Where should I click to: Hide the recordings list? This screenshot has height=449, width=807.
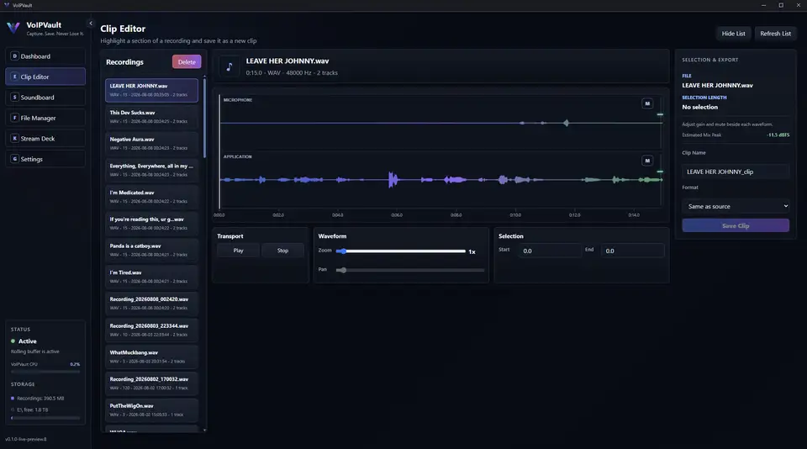click(733, 34)
